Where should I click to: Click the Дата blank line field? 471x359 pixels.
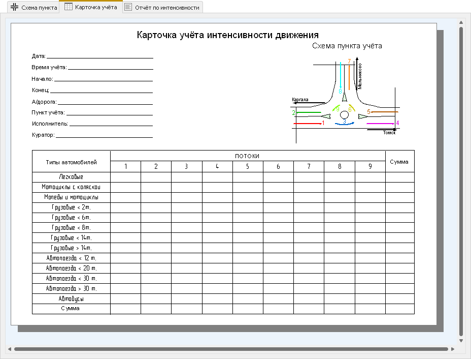tap(100, 56)
